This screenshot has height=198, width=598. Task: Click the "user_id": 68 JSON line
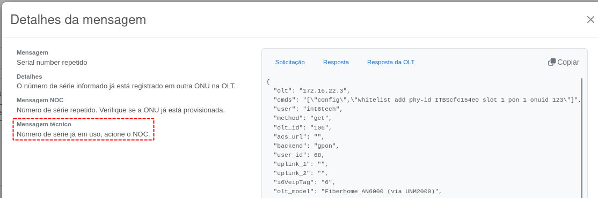pyautogui.click(x=299, y=155)
